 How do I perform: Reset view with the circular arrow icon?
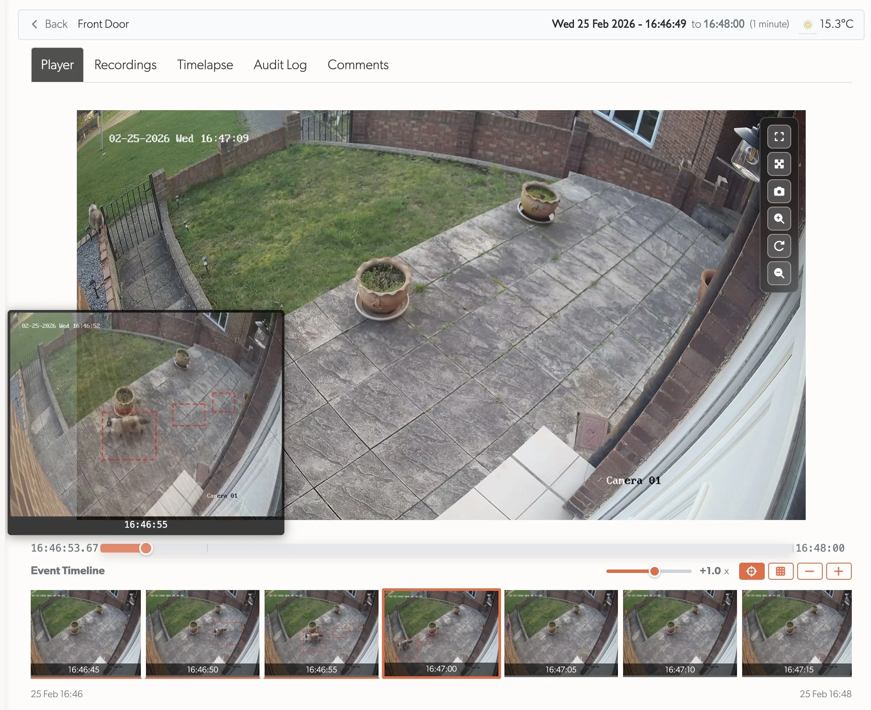pos(779,246)
